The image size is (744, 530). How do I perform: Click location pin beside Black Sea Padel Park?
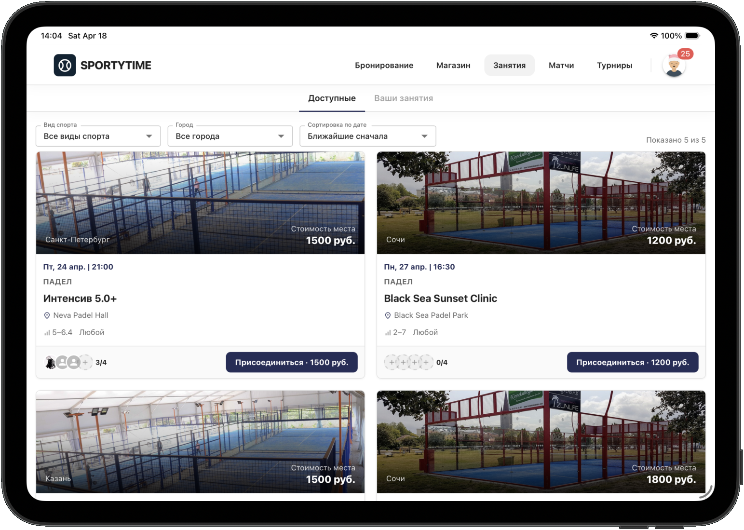[x=388, y=315]
